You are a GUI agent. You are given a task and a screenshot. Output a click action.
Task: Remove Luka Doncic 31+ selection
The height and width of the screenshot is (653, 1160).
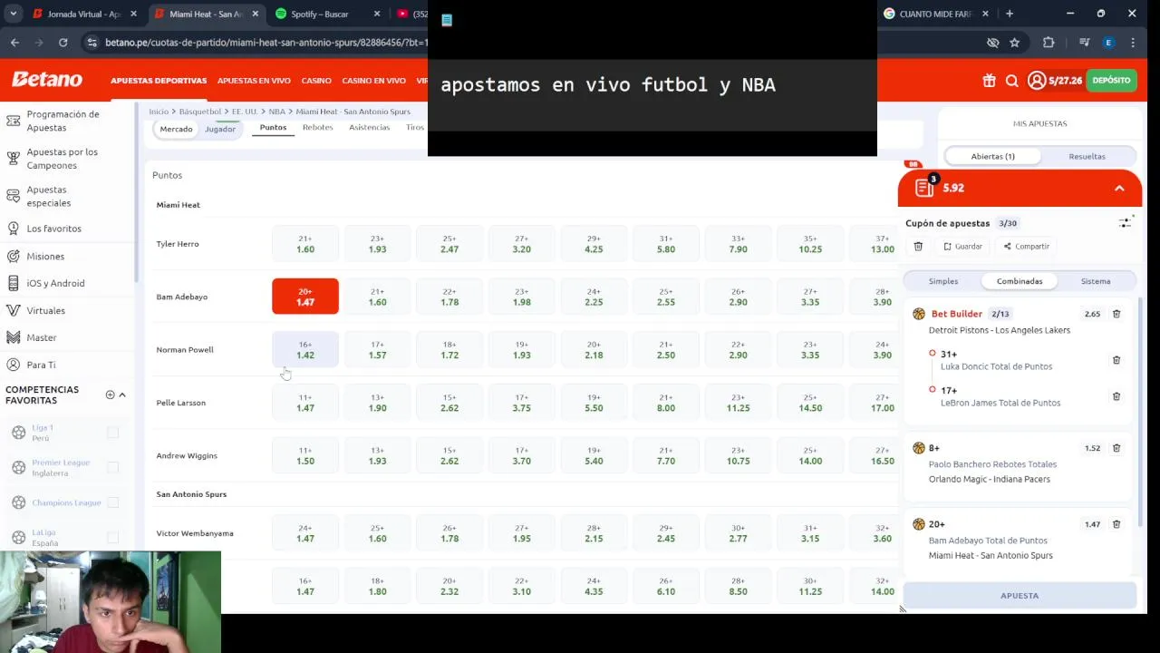click(x=1116, y=360)
